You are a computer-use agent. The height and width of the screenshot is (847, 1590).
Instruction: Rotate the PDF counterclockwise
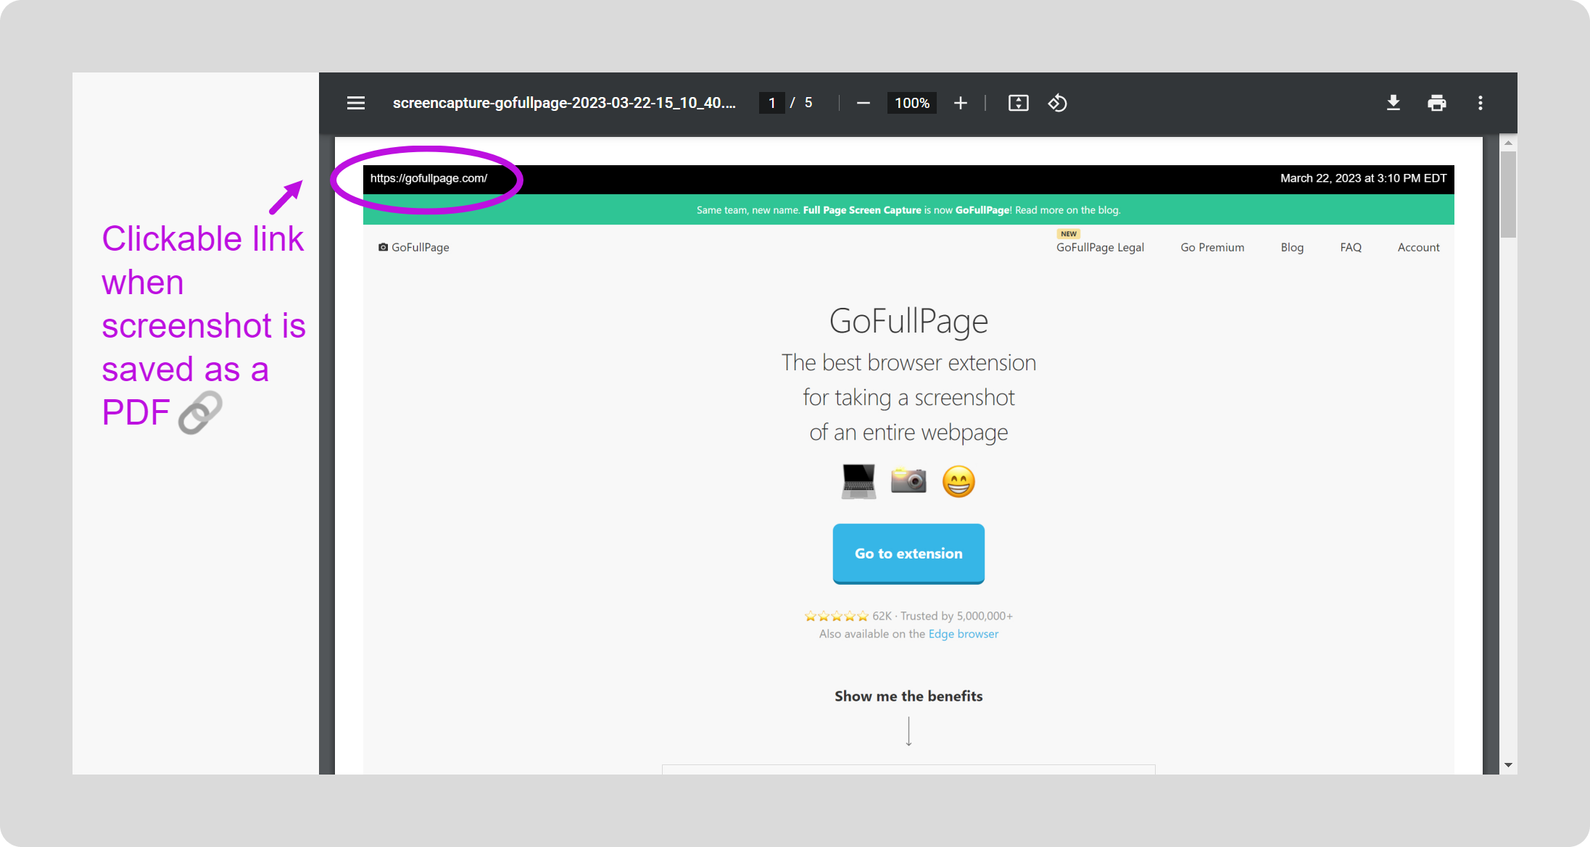[1058, 103]
